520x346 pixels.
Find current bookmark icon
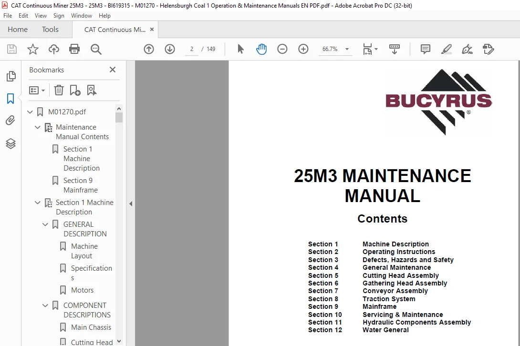click(92, 90)
